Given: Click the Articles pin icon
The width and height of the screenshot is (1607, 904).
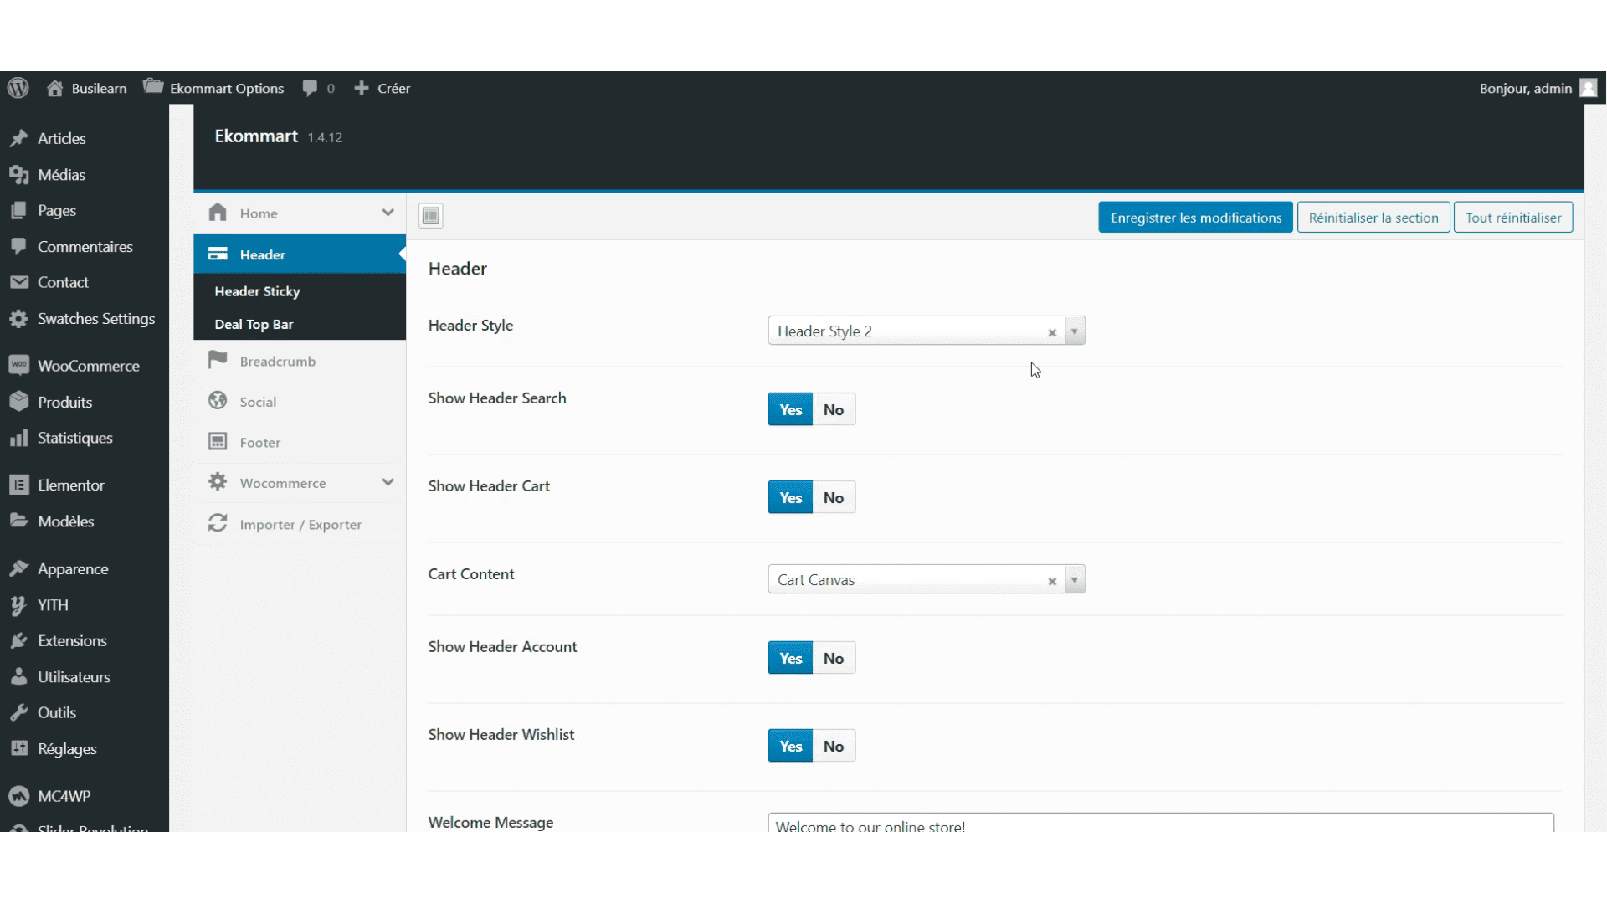Looking at the screenshot, I should [x=19, y=138].
